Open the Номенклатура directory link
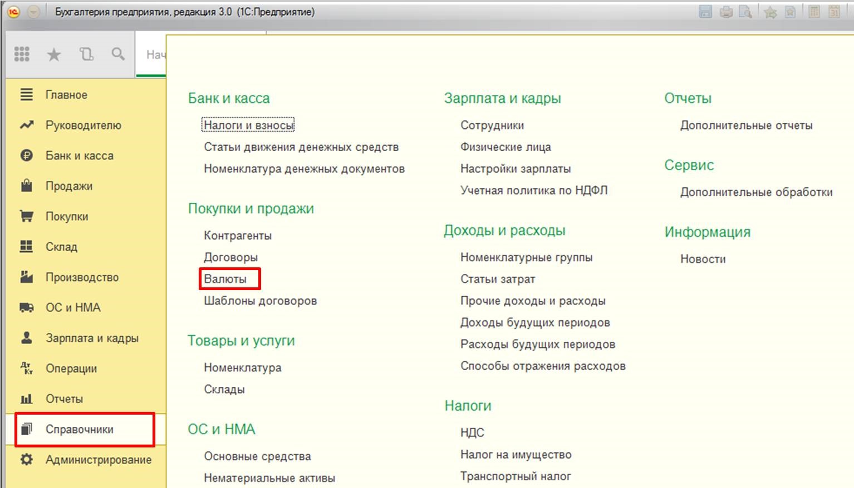 point(242,367)
